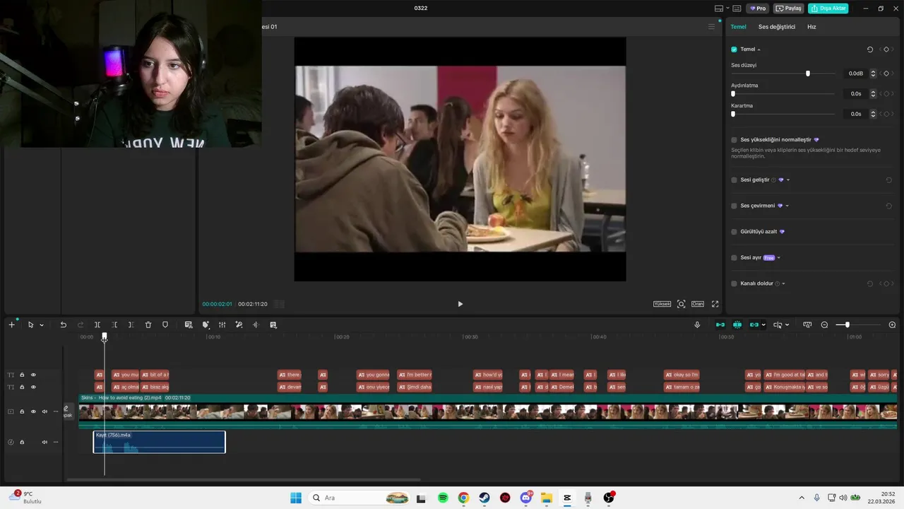
Task: Click the Aydınlatma fade-in slider handle
Action: pyautogui.click(x=733, y=93)
